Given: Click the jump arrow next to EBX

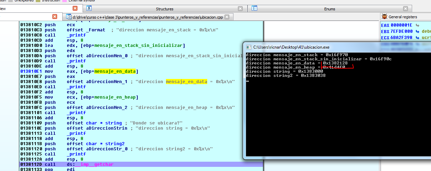Looking at the screenshot, I should click(x=418, y=31).
